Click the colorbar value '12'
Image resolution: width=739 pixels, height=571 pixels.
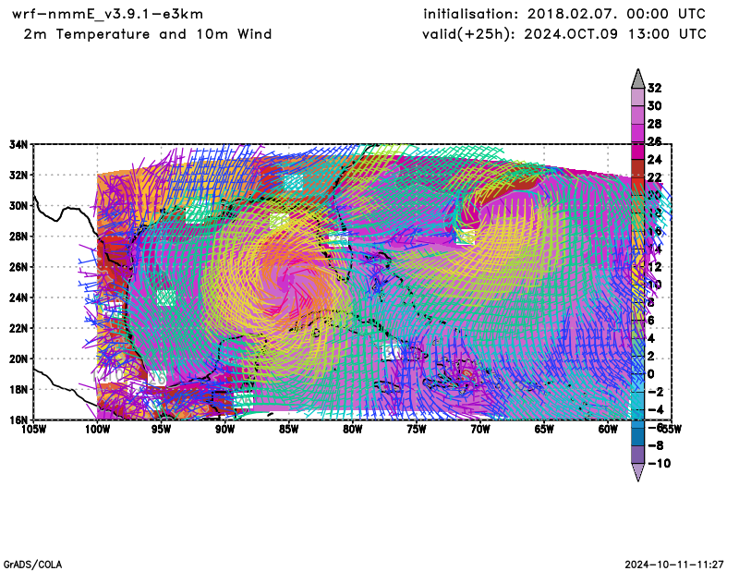[654, 267]
